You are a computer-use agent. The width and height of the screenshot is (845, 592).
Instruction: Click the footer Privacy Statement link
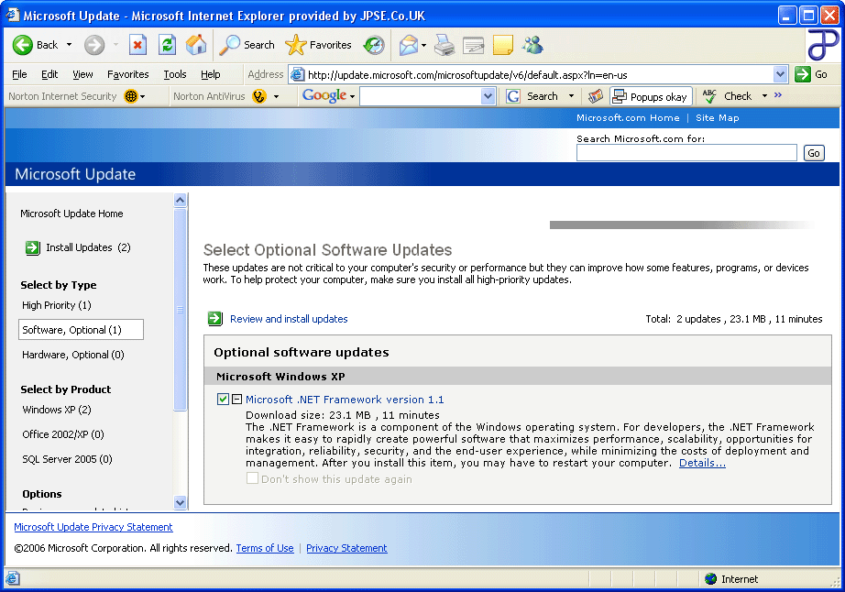coord(346,548)
